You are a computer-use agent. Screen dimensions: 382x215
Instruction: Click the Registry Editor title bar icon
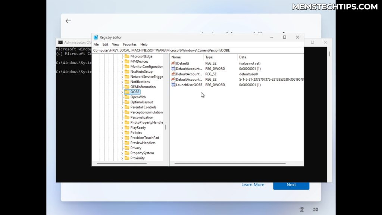point(95,37)
